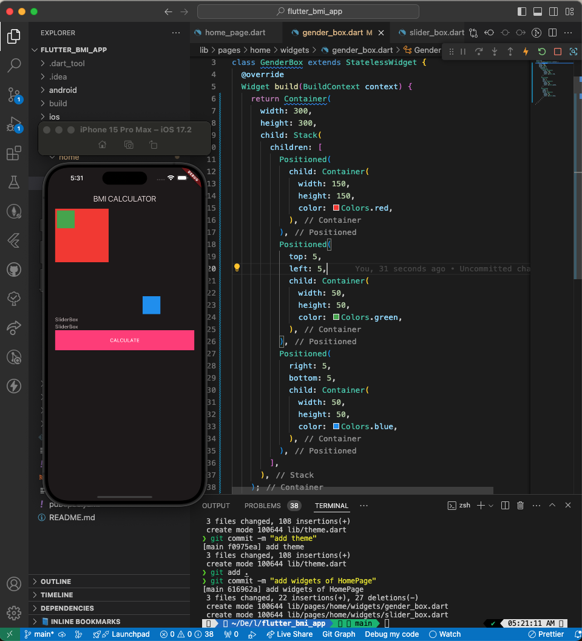Click CALCULATE button in the iPhone simulator
The width and height of the screenshot is (582, 641).
(124, 340)
